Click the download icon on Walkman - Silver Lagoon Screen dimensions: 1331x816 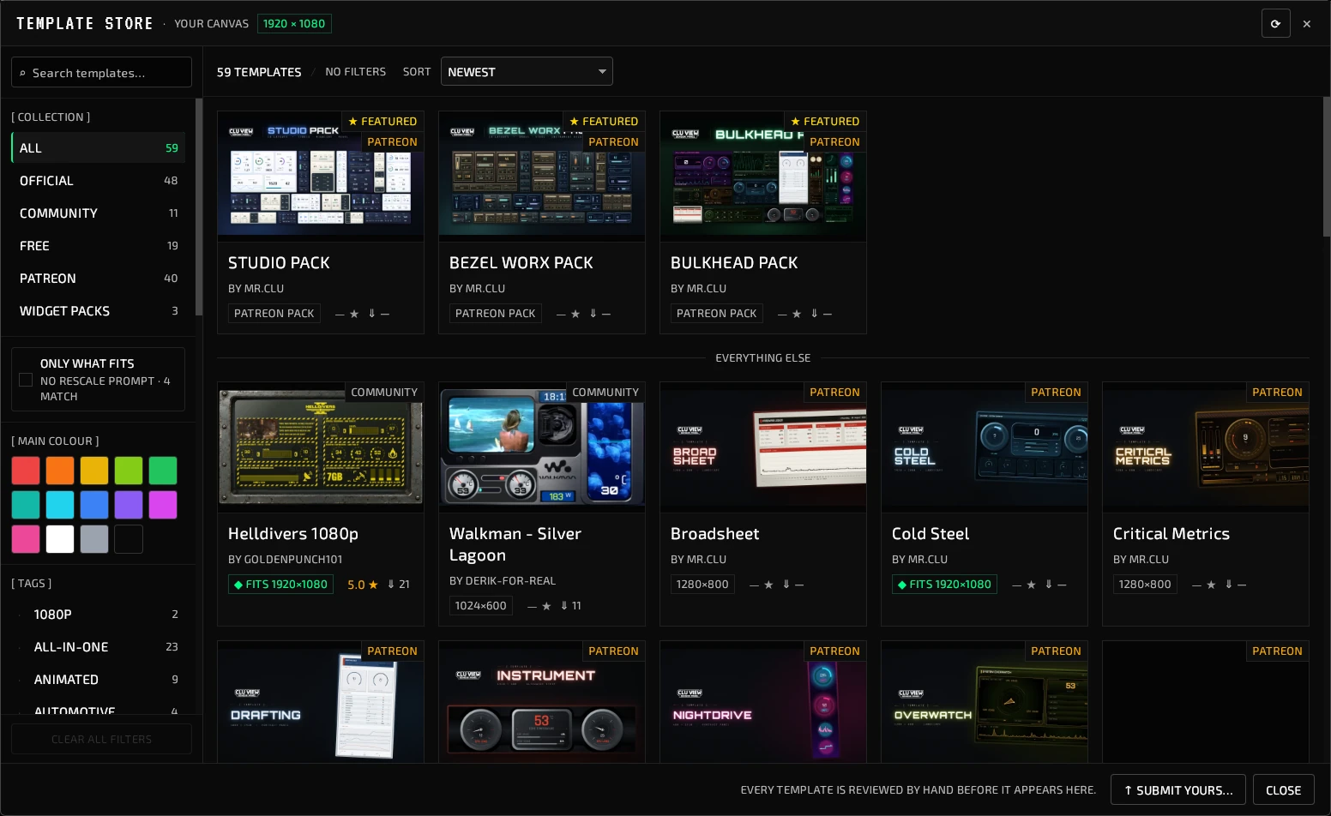(564, 606)
